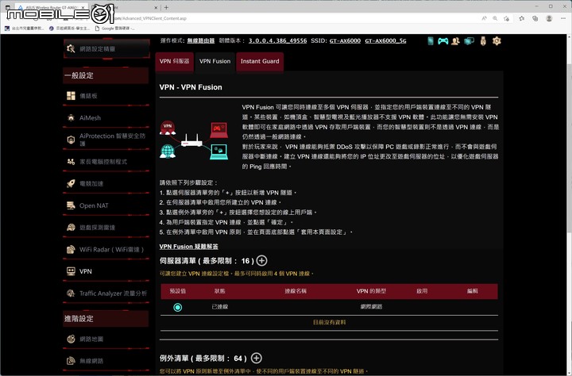Click the network setup wizard icon

(71, 48)
